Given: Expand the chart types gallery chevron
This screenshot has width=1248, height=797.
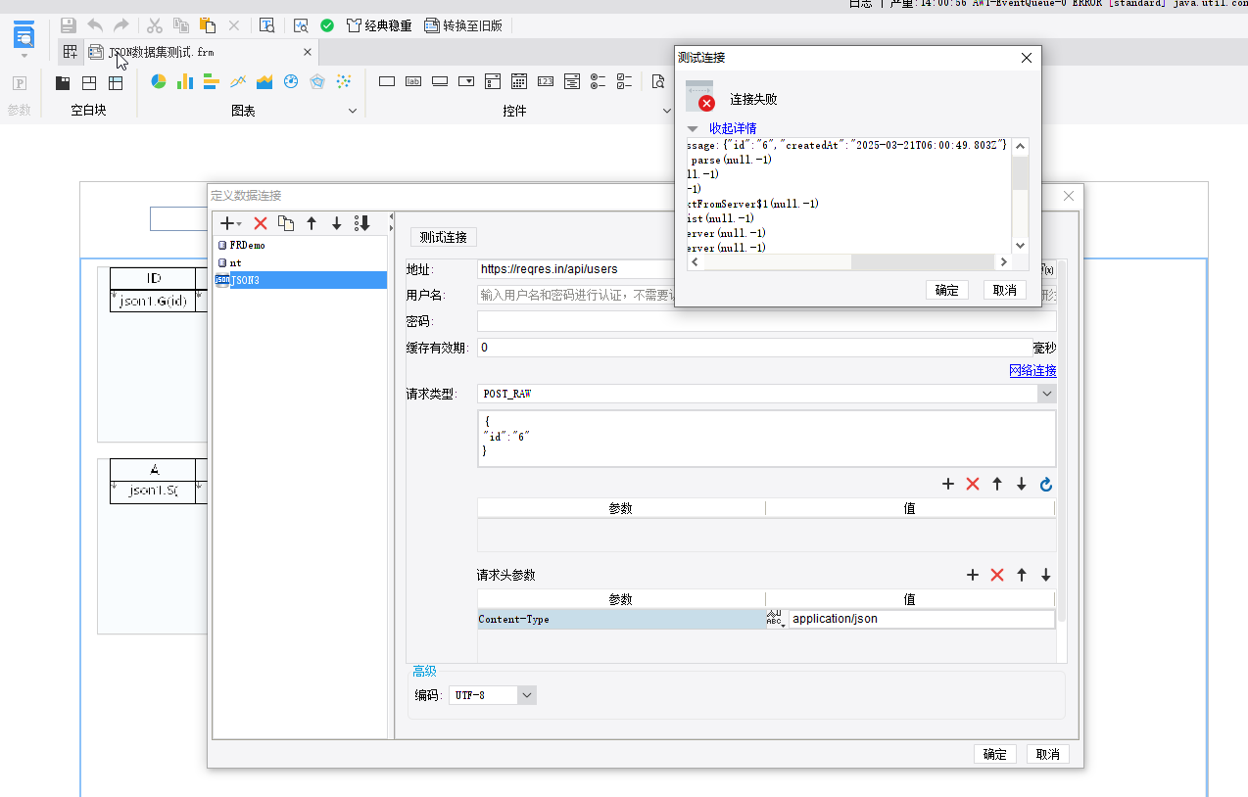Looking at the screenshot, I should tap(354, 111).
